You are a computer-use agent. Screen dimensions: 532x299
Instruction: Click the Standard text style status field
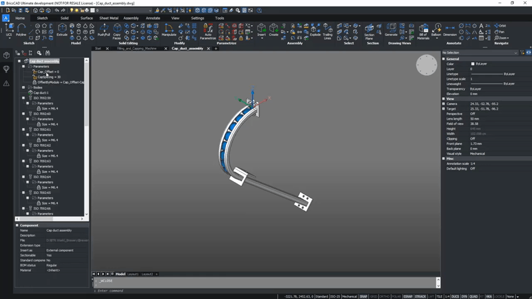pyautogui.click(x=322, y=296)
